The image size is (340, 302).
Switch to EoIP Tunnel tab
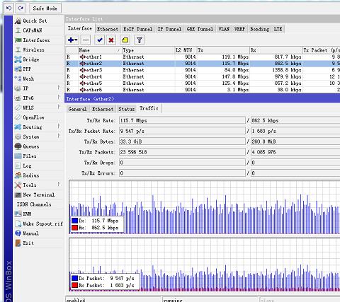(138, 29)
